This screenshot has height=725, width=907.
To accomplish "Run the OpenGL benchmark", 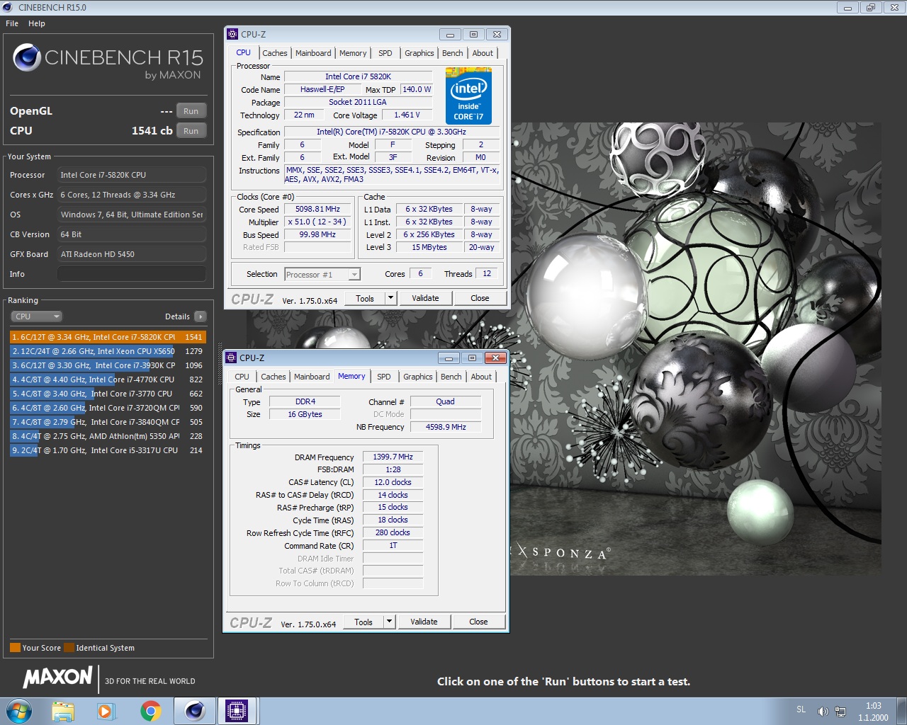I will pos(191,111).
